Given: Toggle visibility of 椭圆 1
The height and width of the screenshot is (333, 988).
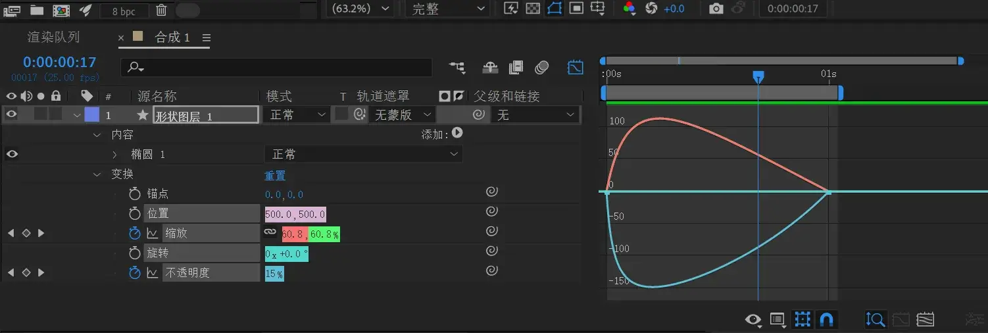Looking at the screenshot, I should [12, 154].
